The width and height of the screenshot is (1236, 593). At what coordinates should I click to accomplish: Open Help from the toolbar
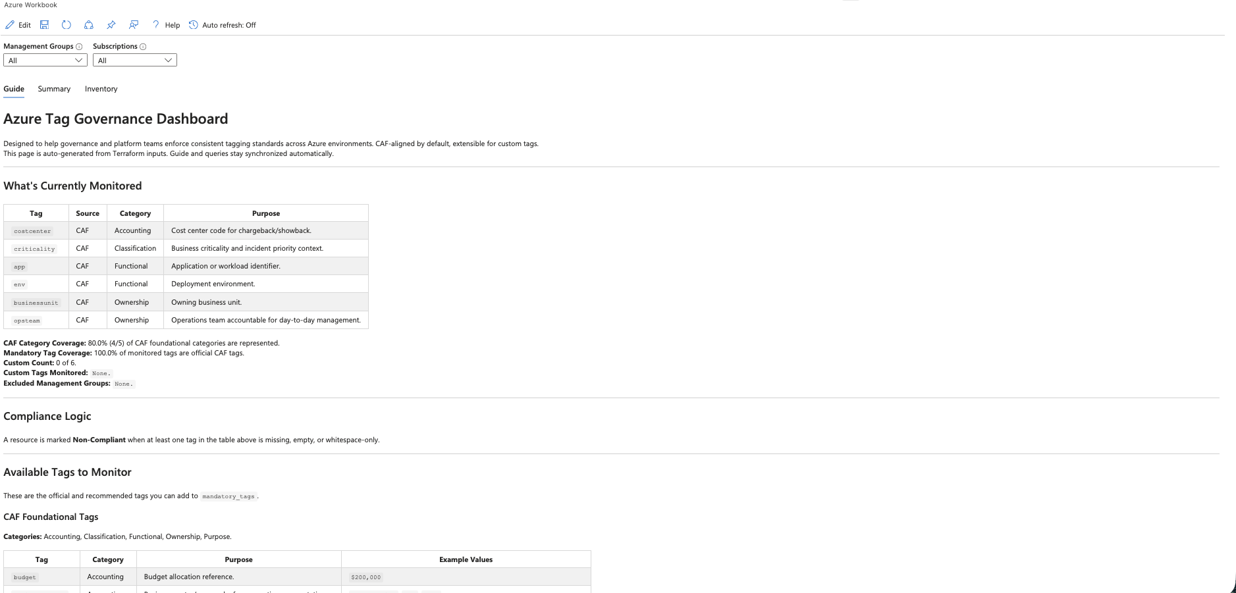(166, 25)
